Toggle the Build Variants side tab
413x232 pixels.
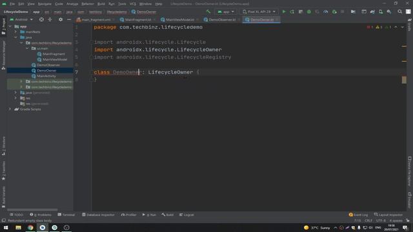[3, 197]
